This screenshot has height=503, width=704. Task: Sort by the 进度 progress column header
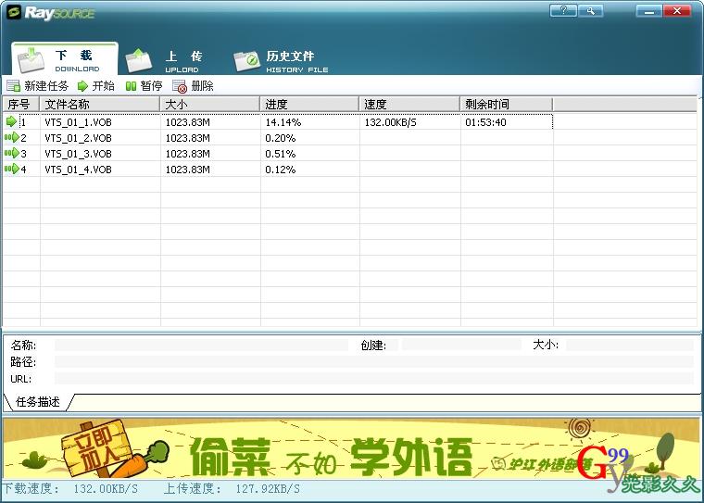[x=309, y=104]
